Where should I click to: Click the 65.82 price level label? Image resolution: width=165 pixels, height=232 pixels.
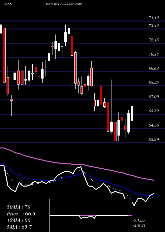pos(154,111)
